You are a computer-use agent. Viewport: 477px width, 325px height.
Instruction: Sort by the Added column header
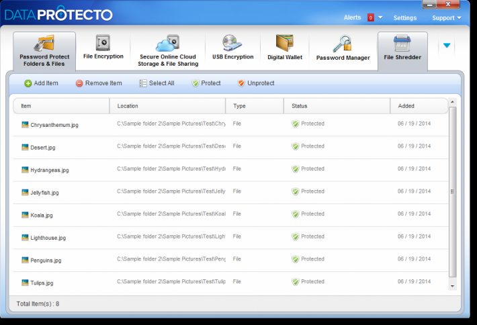click(419, 106)
